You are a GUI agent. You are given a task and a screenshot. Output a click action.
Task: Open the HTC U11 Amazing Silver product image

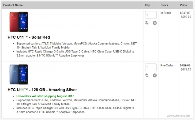[19, 74]
